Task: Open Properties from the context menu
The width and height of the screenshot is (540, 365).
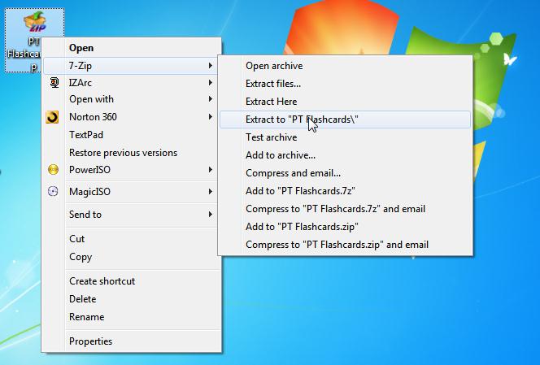Action: (x=131, y=341)
